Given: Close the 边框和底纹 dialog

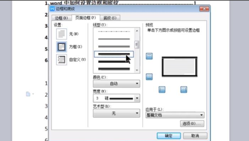Looking at the screenshot, I should (x=204, y=9).
